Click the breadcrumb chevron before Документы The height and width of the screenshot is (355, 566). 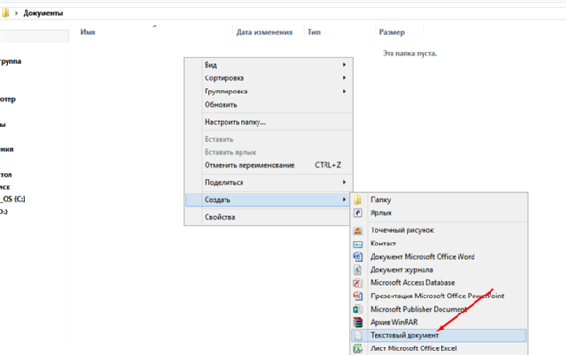(x=16, y=13)
